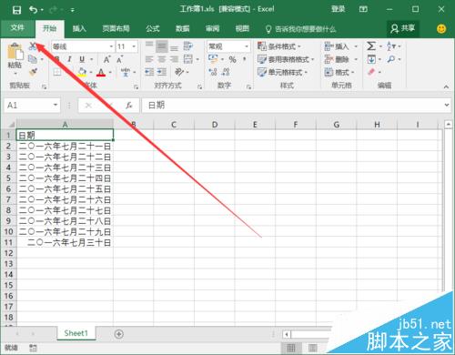
Task: Toggle Underline formatting
Action: coord(82,59)
